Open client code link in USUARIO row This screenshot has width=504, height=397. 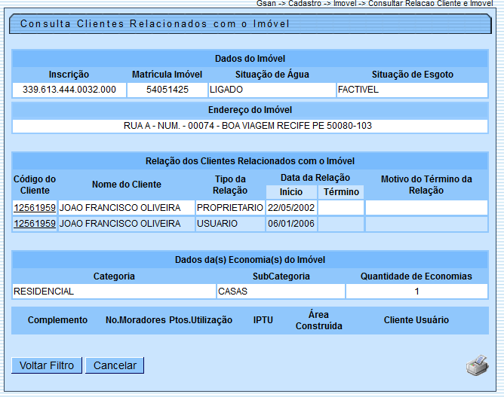[x=35, y=224]
